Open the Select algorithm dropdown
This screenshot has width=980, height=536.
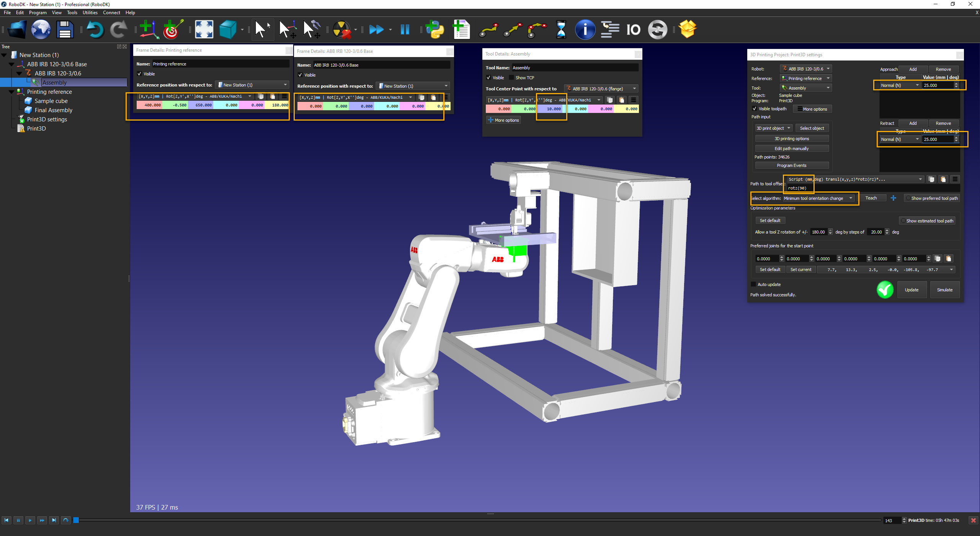[x=818, y=198]
